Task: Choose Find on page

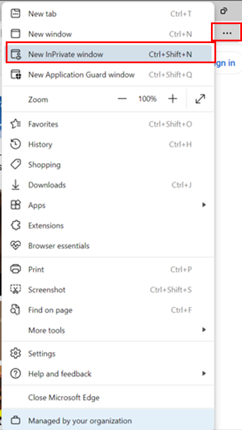Action: tap(108, 310)
